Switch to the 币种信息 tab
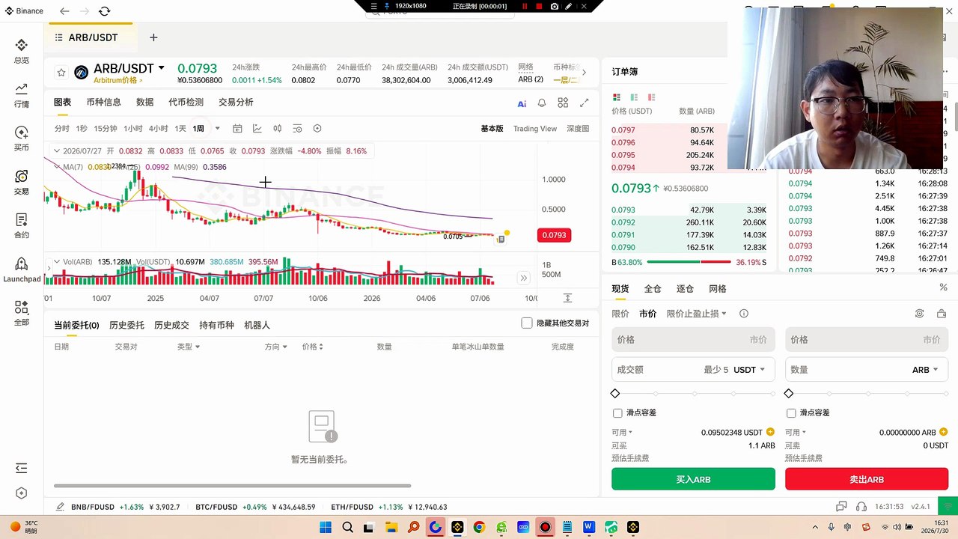Image resolution: width=958 pixels, height=539 pixels. (103, 103)
